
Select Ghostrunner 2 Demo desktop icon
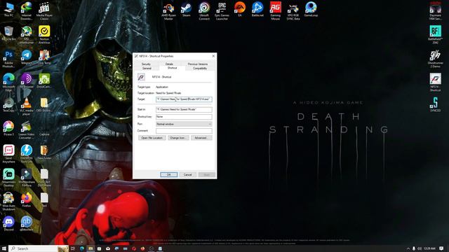(435, 59)
